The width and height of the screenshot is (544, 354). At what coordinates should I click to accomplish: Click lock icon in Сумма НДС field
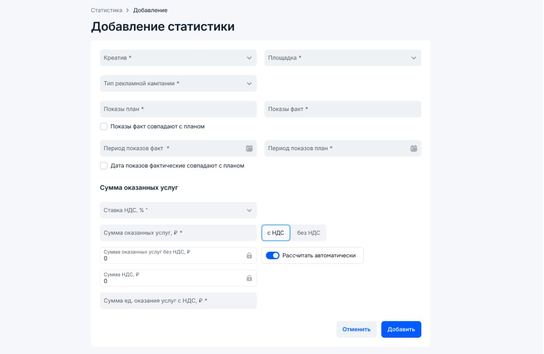point(249,278)
